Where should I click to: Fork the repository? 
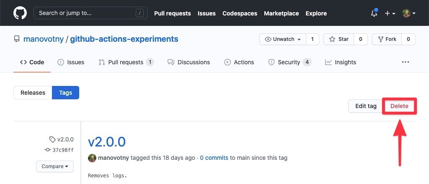click(387, 39)
